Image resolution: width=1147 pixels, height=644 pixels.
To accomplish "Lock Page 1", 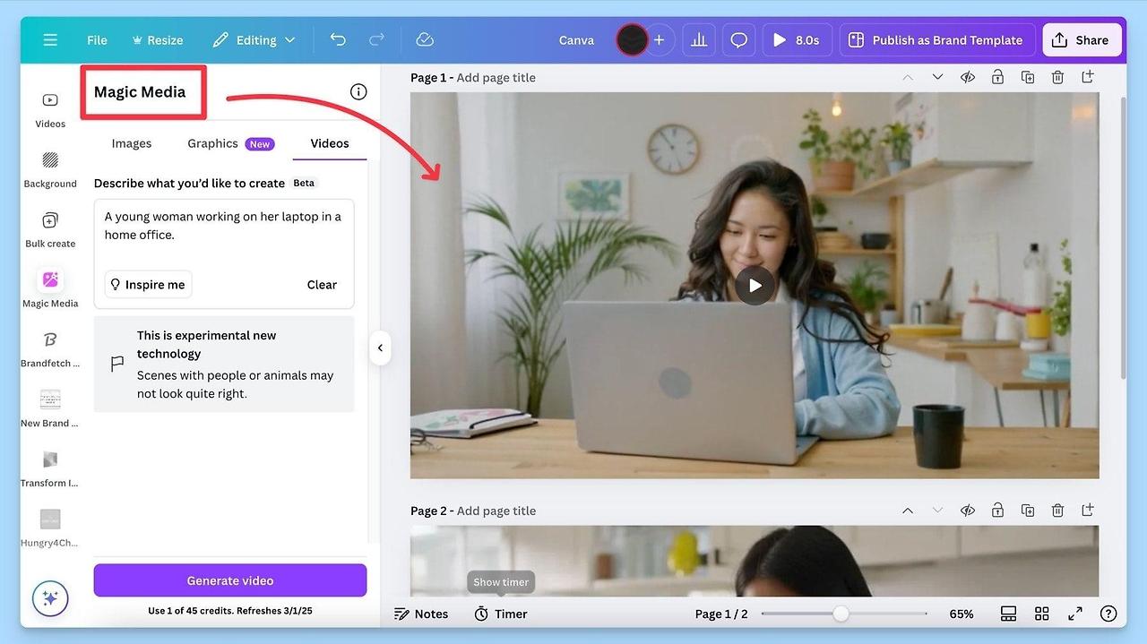I will pyautogui.click(x=997, y=77).
